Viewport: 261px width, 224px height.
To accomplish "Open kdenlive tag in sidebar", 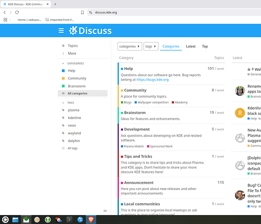I will tap(74, 118).
